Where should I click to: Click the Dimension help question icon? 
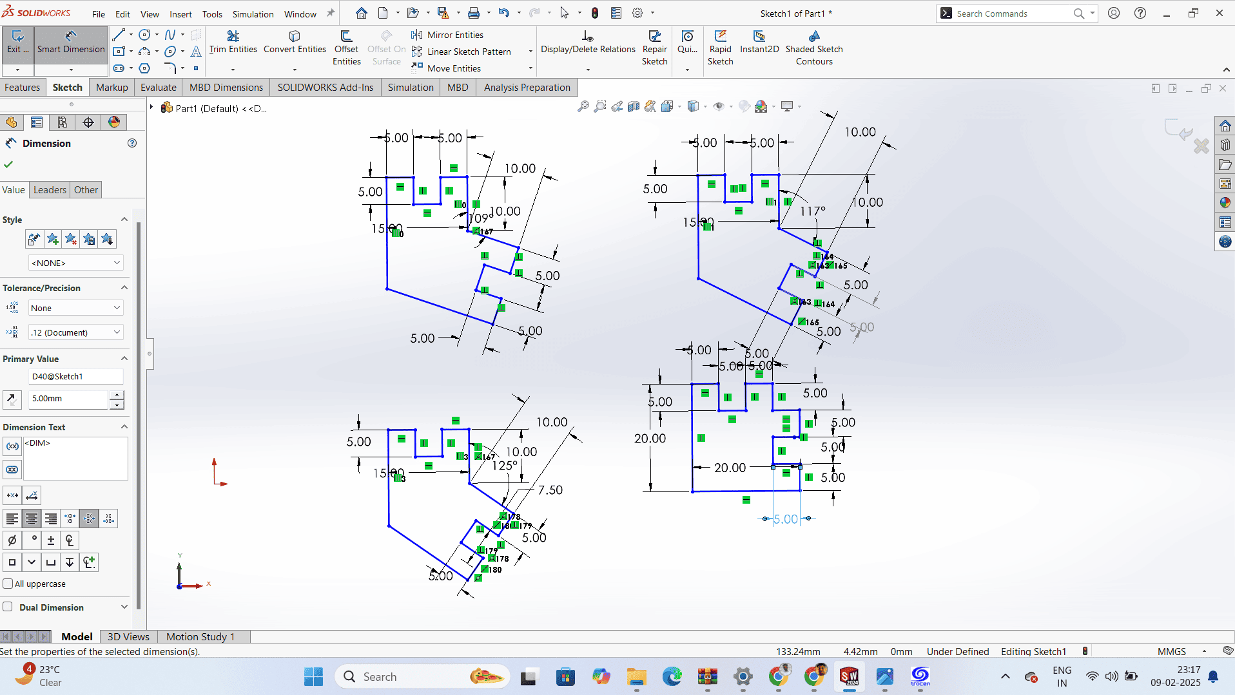point(132,143)
